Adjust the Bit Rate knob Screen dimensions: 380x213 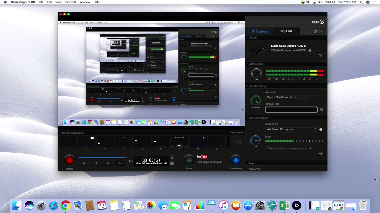(x=256, y=101)
